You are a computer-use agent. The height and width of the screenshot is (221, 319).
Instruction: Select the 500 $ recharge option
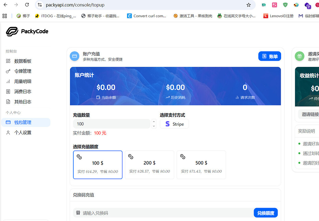[x=201, y=165]
